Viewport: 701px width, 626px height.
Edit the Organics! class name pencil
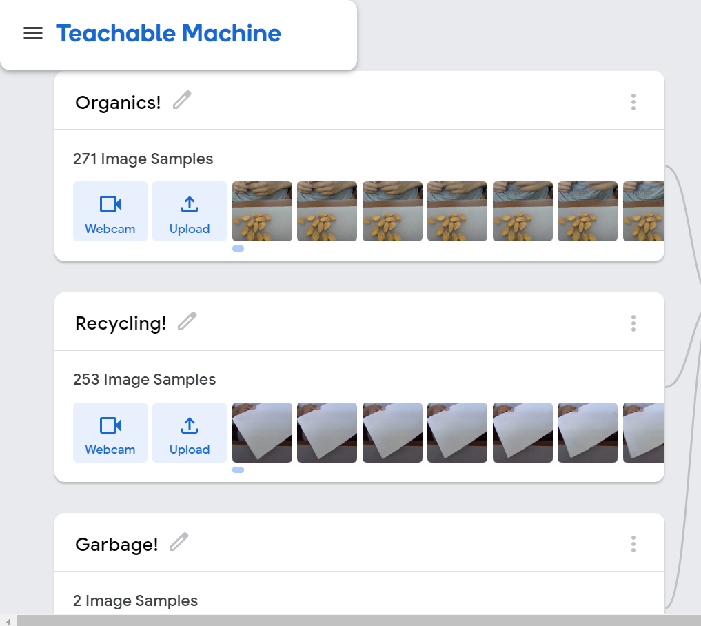(182, 100)
